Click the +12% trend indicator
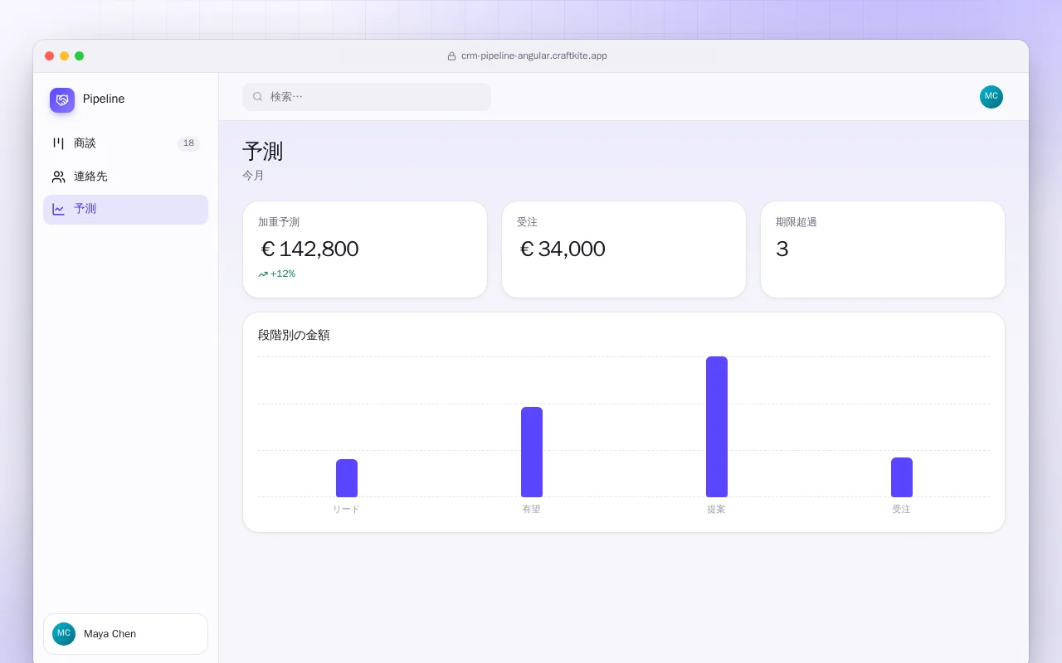Viewport: 1062px width, 663px height. coord(276,273)
